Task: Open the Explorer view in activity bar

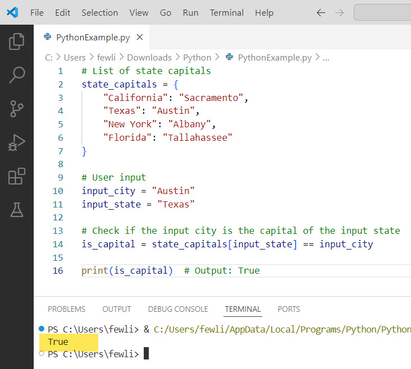Action: click(16, 41)
